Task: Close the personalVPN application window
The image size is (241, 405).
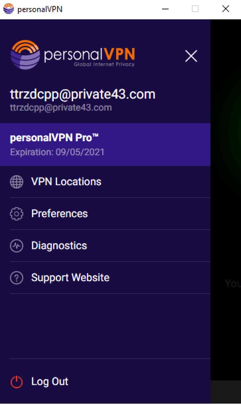Action: pyautogui.click(x=226, y=9)
